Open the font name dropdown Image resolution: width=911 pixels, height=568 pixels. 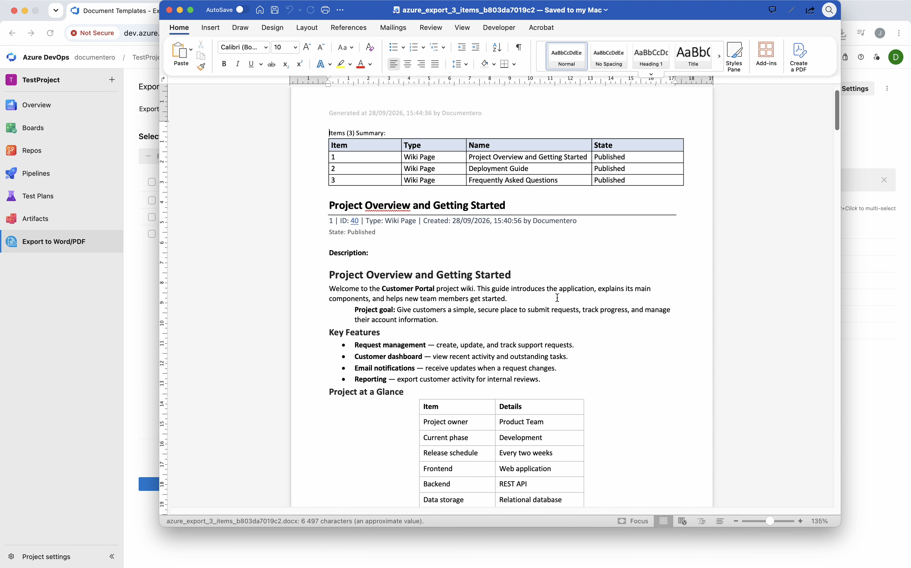click(266, 47)
